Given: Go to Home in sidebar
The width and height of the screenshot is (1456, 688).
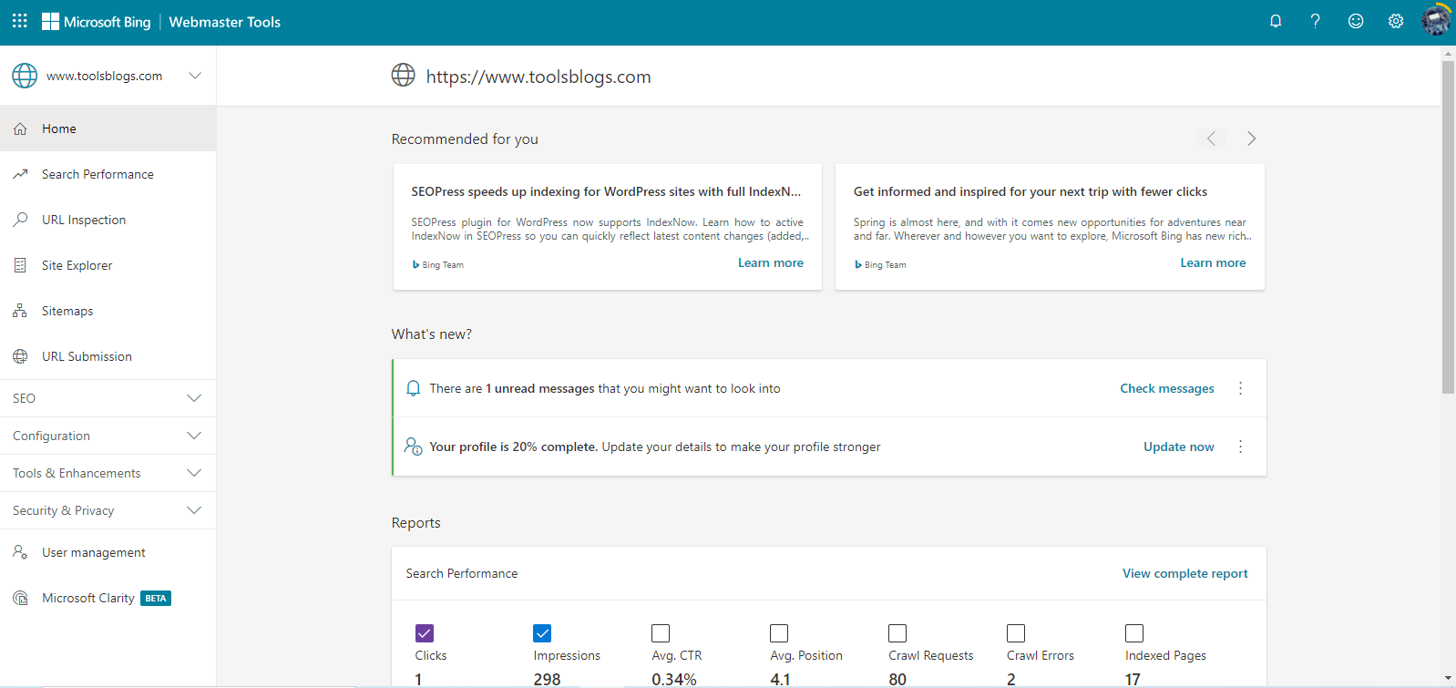Looking at the screenshot, I should tap(108, 128).
